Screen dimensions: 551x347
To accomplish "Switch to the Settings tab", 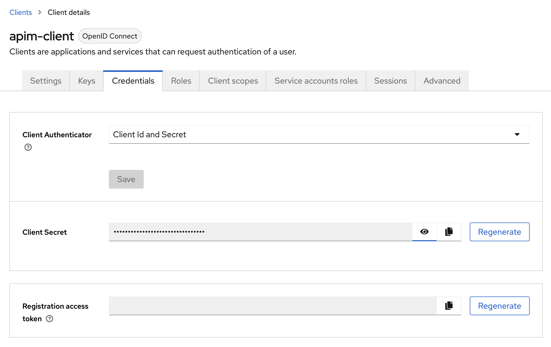I will click(46, 81).
